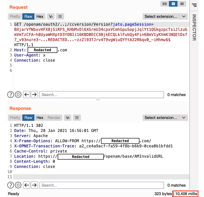Click the help icon in Request search bar
The image size is (204, 197).
10,95
